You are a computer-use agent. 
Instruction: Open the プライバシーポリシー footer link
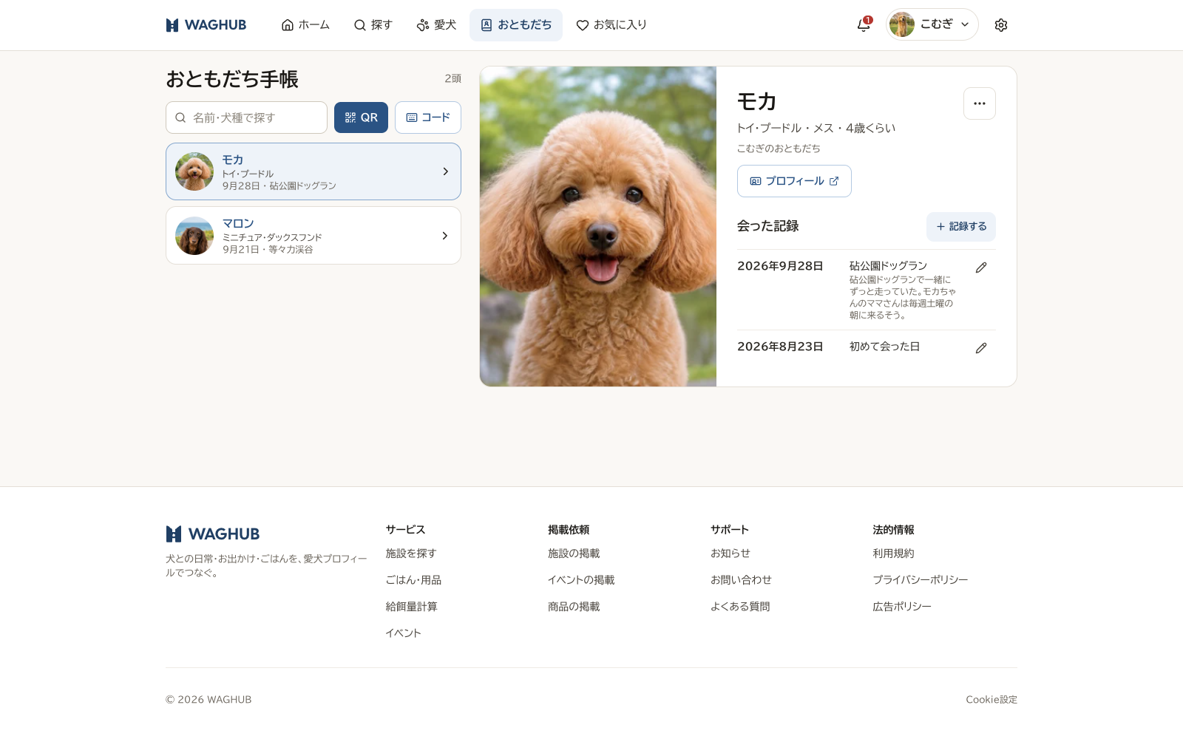pyautogui.click(x=921, y=580)
